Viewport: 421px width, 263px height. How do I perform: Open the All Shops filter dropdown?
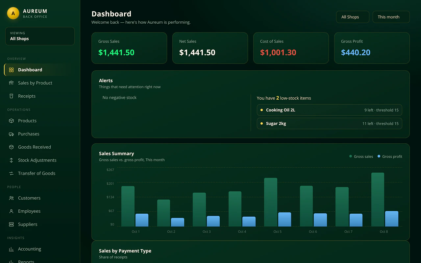tap(353, 17)
